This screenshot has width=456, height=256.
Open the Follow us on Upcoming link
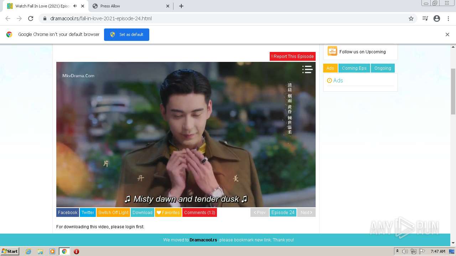click(362, 52)
